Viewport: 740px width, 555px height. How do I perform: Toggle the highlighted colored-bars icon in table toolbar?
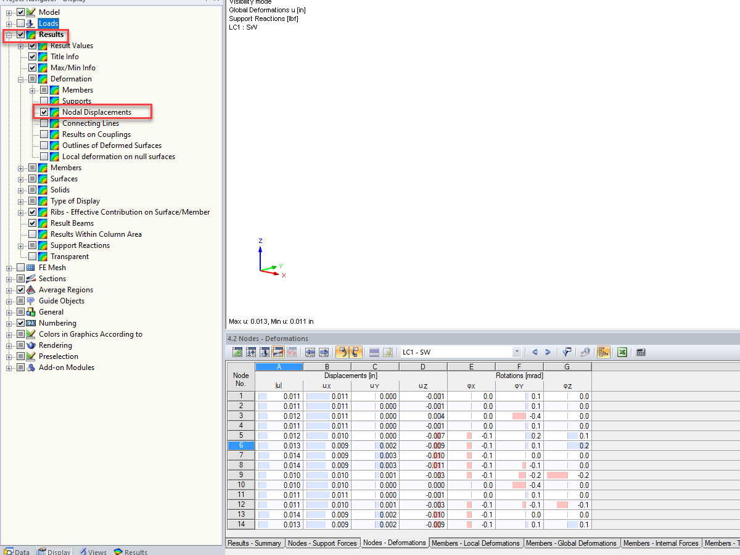pyautogui.click(x=278, y=352)
